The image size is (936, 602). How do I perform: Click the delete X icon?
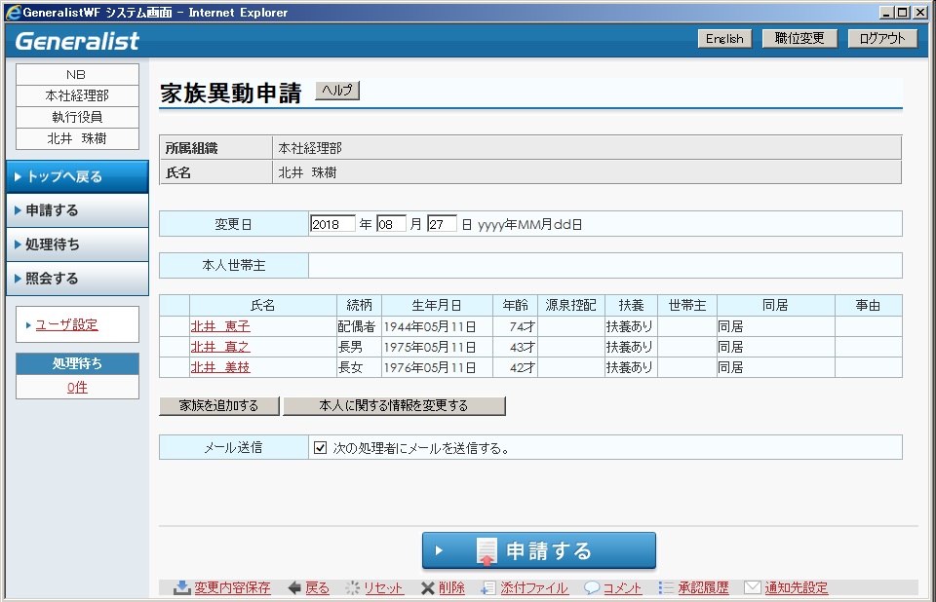(427, 587)
